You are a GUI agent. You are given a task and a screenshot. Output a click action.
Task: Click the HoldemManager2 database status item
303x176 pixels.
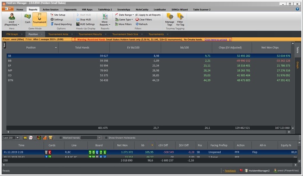coord(257,171)
